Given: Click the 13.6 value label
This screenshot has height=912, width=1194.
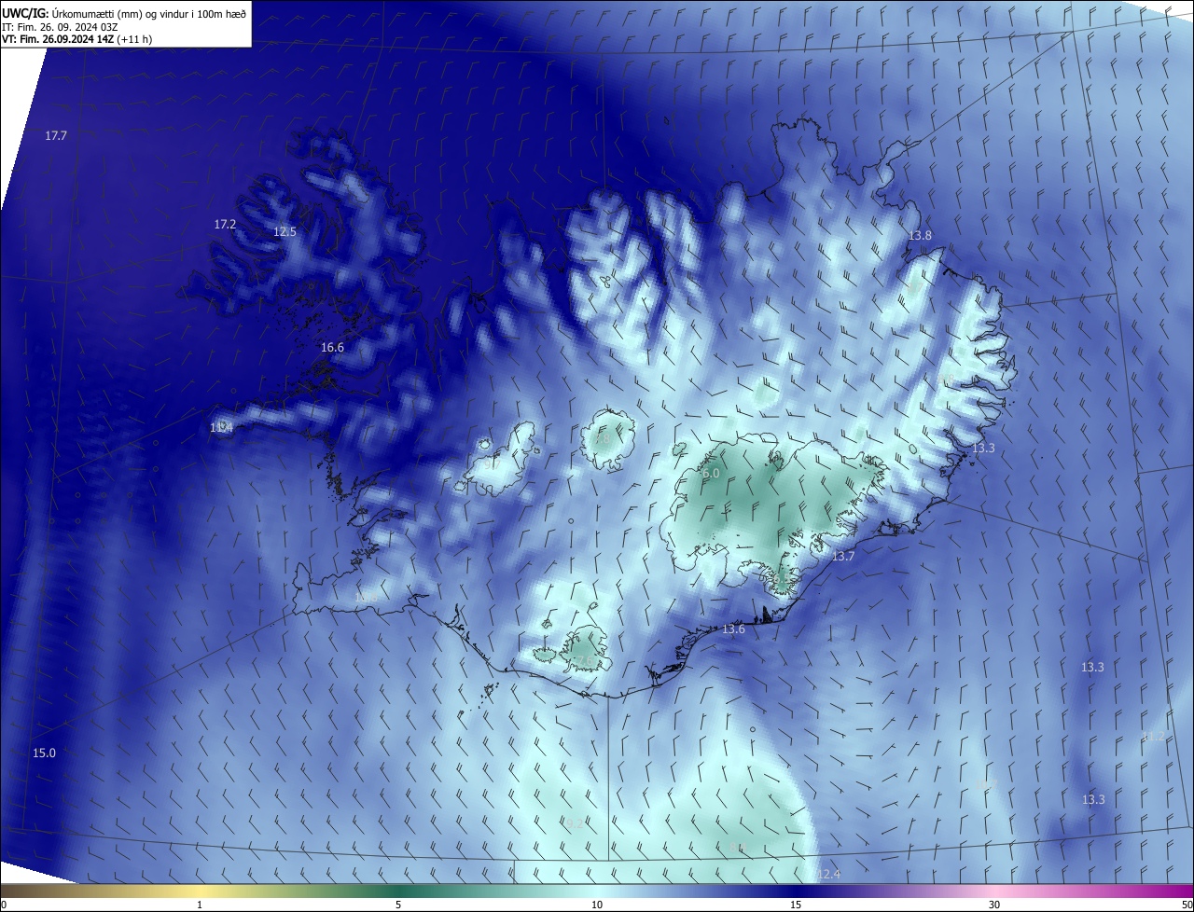Looking at the screenshot, I should pos(733,629).
